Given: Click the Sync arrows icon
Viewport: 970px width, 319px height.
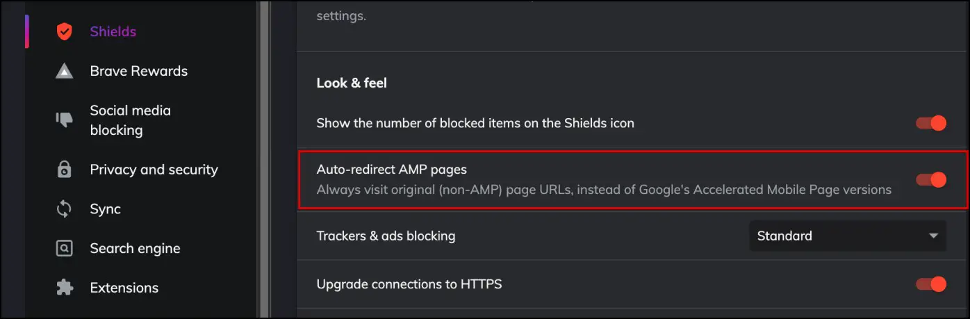Looking at the screenshot, I should [x=65, y=209].
